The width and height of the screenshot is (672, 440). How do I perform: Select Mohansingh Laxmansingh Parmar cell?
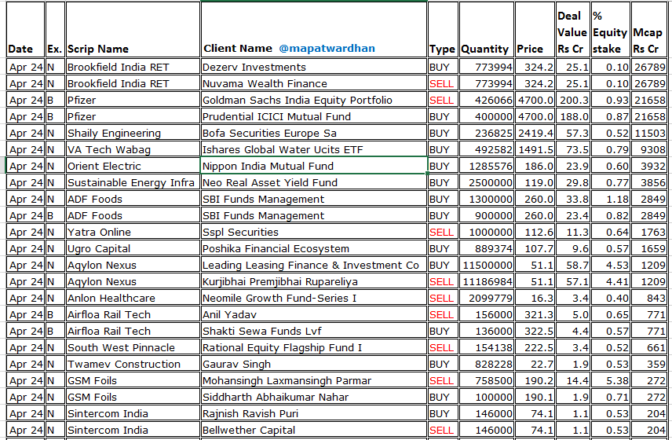[314, 381]
